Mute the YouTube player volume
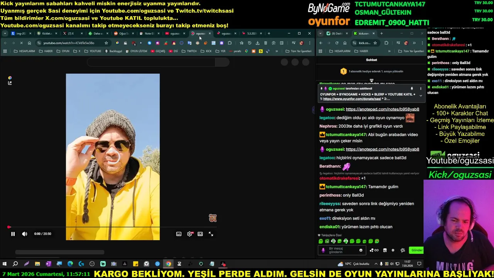Image resolution: width=494 pixels, height=278 pixels. (25, 234)
